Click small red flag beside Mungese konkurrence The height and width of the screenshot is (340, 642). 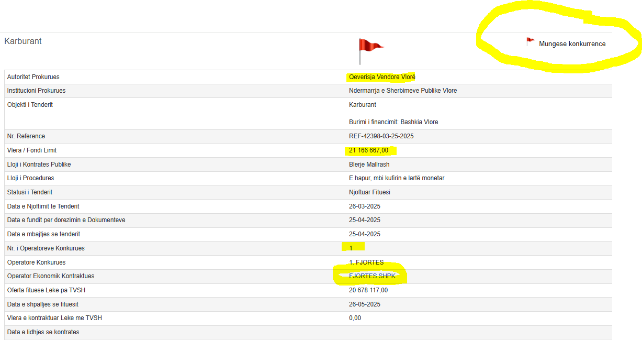click(x=530, y=42)
